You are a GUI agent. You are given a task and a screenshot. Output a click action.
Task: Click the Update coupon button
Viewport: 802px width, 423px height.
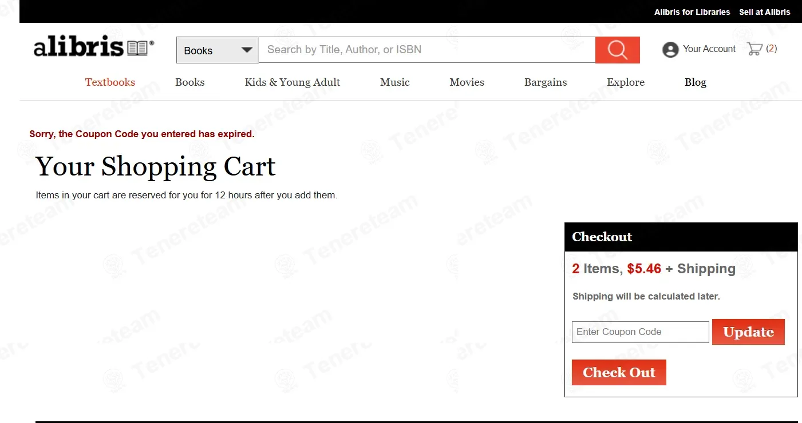coord(748,332)
